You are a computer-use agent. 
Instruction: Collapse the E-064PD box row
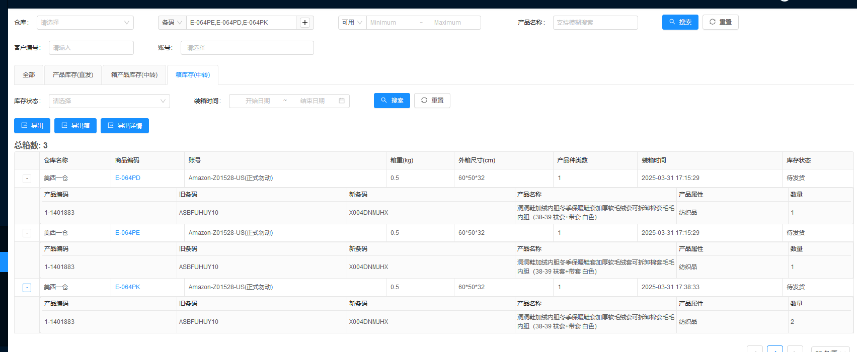pos(27,179)
